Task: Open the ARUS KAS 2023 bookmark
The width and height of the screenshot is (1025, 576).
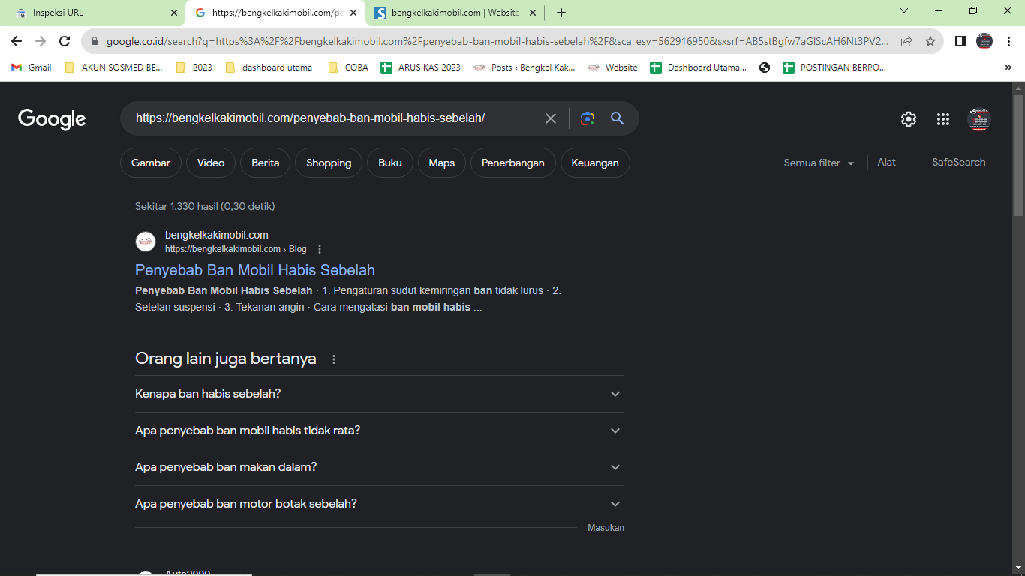Action: tap(421, 67)
